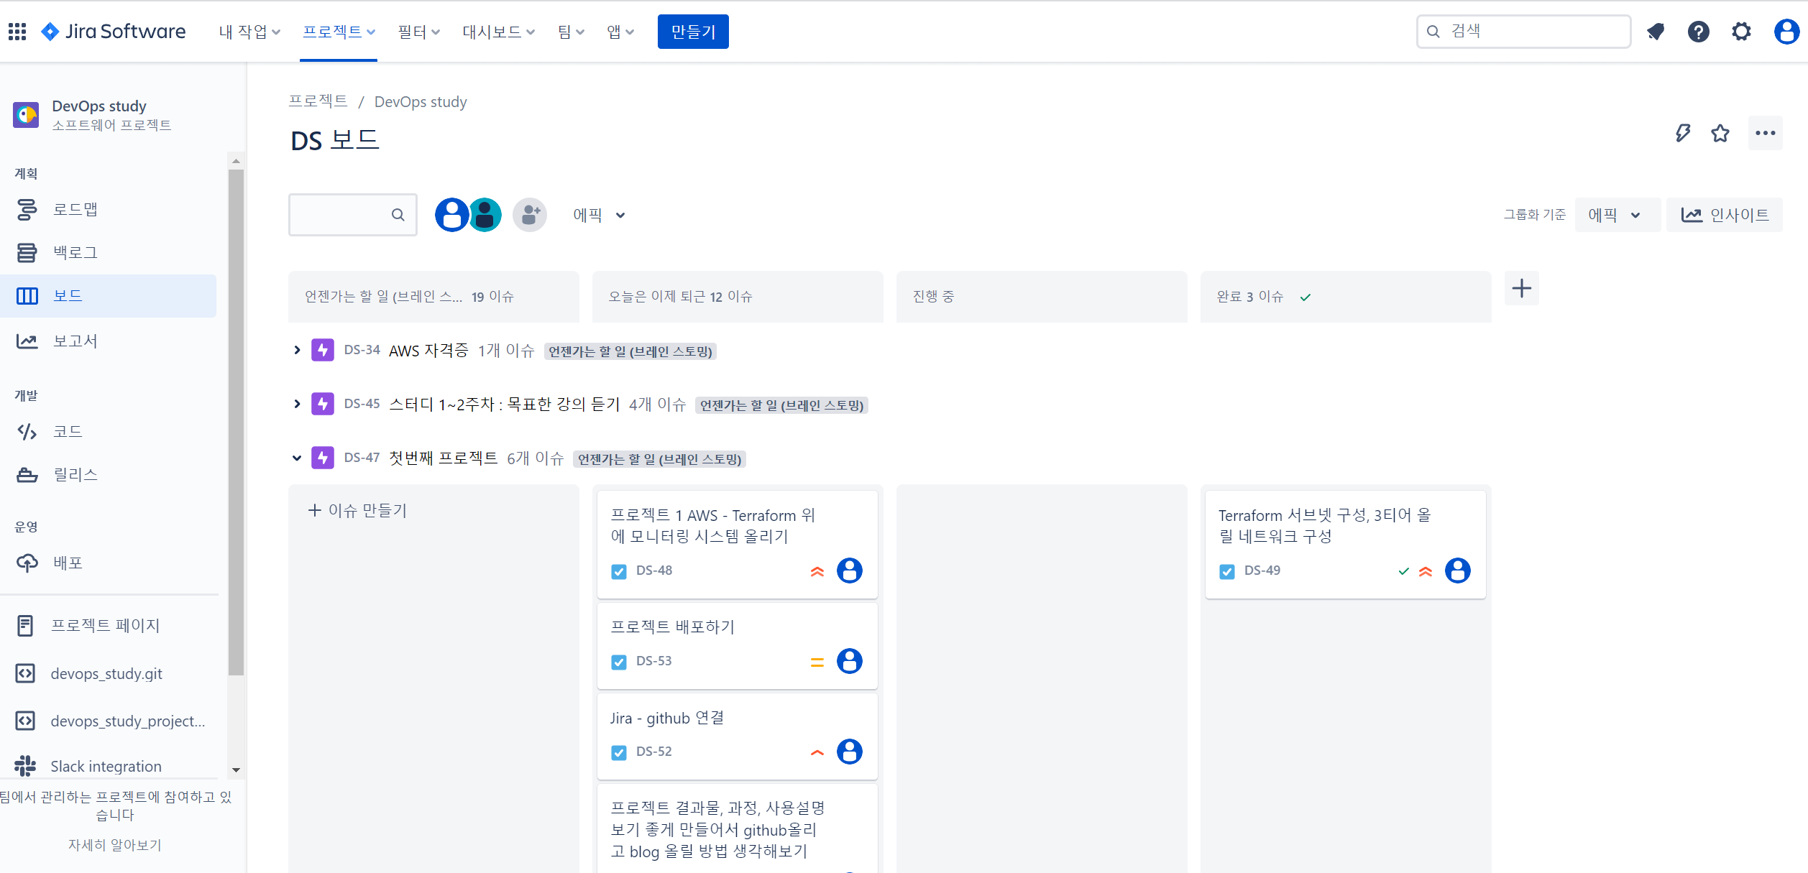Click the DS-52 task type checkbox icon
This screenshot has width=1808, height=873.
pyautogui.click(x=618, y=752)
